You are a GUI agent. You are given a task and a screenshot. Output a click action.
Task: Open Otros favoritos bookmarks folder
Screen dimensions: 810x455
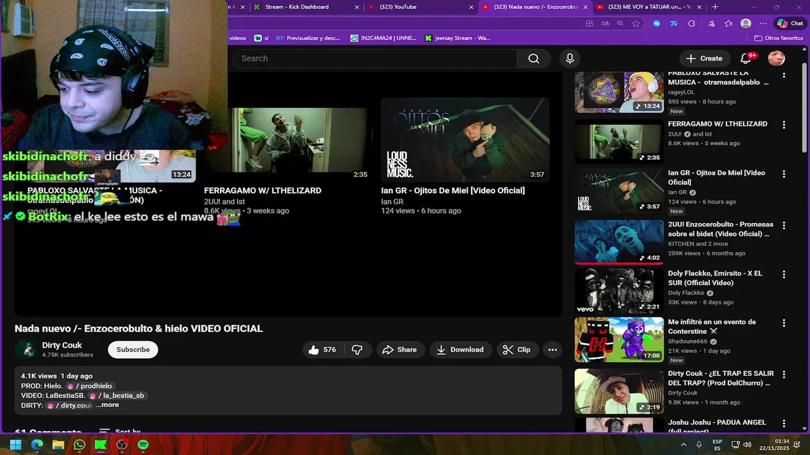[x=778, y=38]
